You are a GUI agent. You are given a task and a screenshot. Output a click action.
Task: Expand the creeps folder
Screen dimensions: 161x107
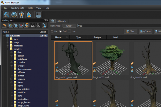[11, 66]
